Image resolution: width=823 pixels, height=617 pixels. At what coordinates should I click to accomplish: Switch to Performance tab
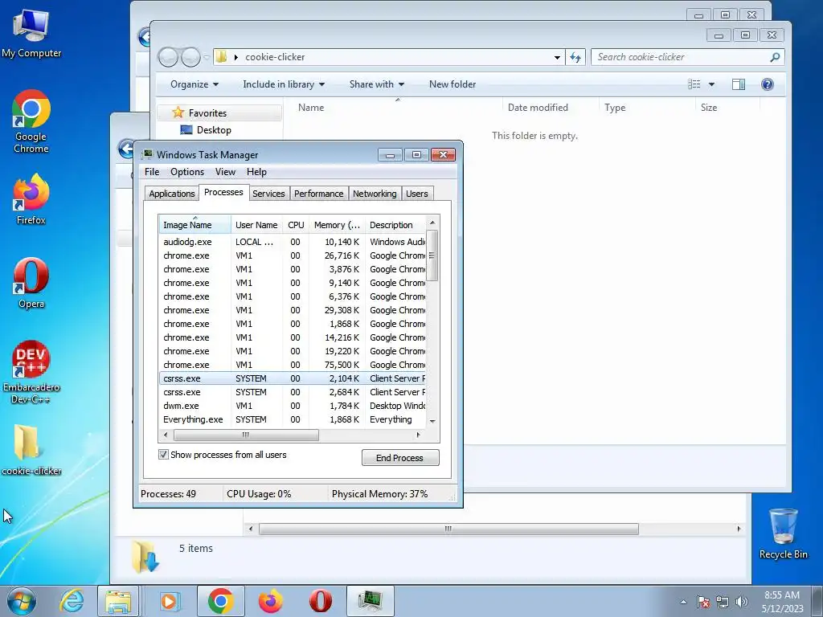318,194
